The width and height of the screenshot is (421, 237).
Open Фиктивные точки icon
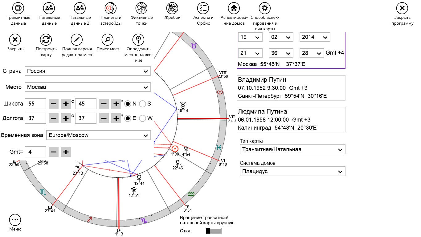[x=141, y=8]
